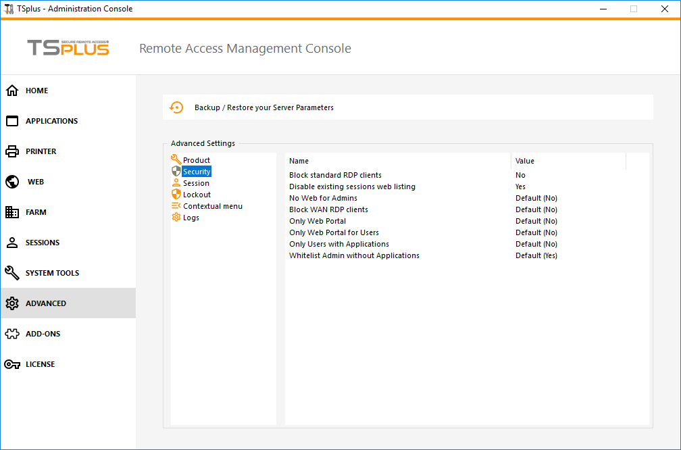Viewport: 681px width, 450px height.
Task: Click the Printer icon in sidebar
Action: 12,151
